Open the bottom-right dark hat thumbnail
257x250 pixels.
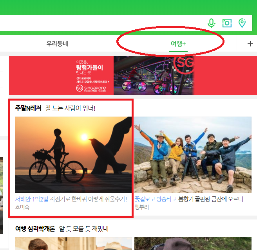click(x=193, y=243)
